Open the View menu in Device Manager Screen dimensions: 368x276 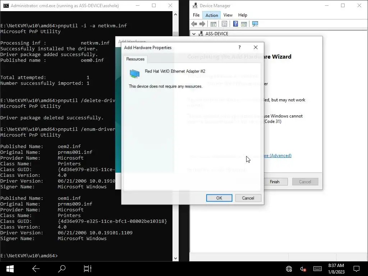coord(228,15)
